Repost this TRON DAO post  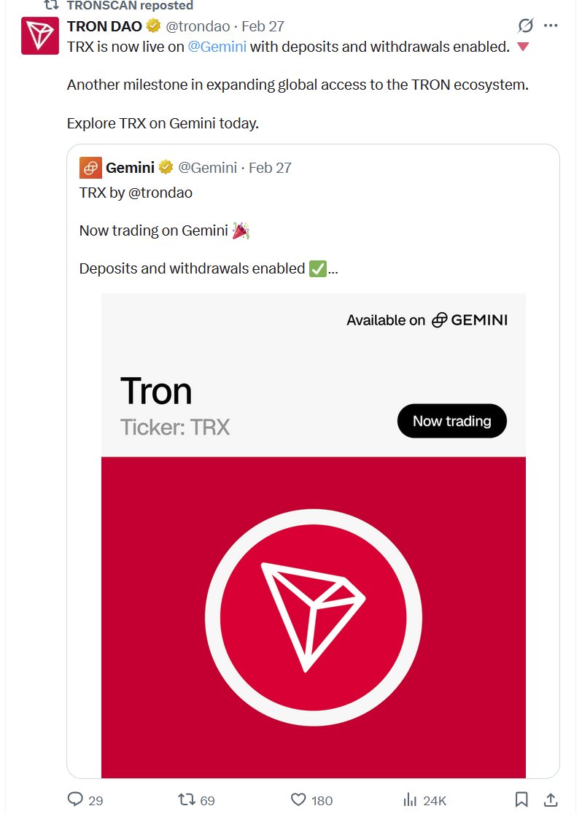[x=188, y=799]
